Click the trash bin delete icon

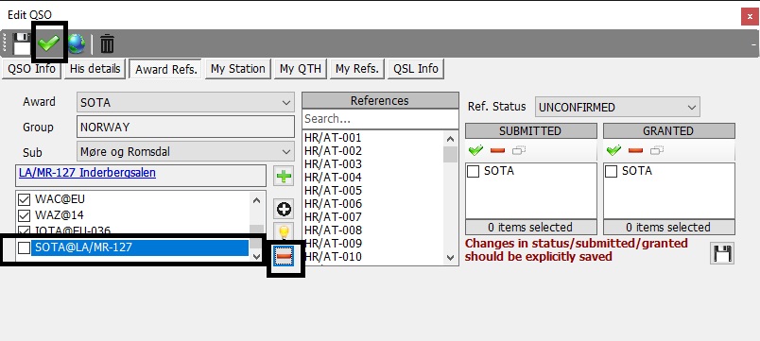click(107, 43)
